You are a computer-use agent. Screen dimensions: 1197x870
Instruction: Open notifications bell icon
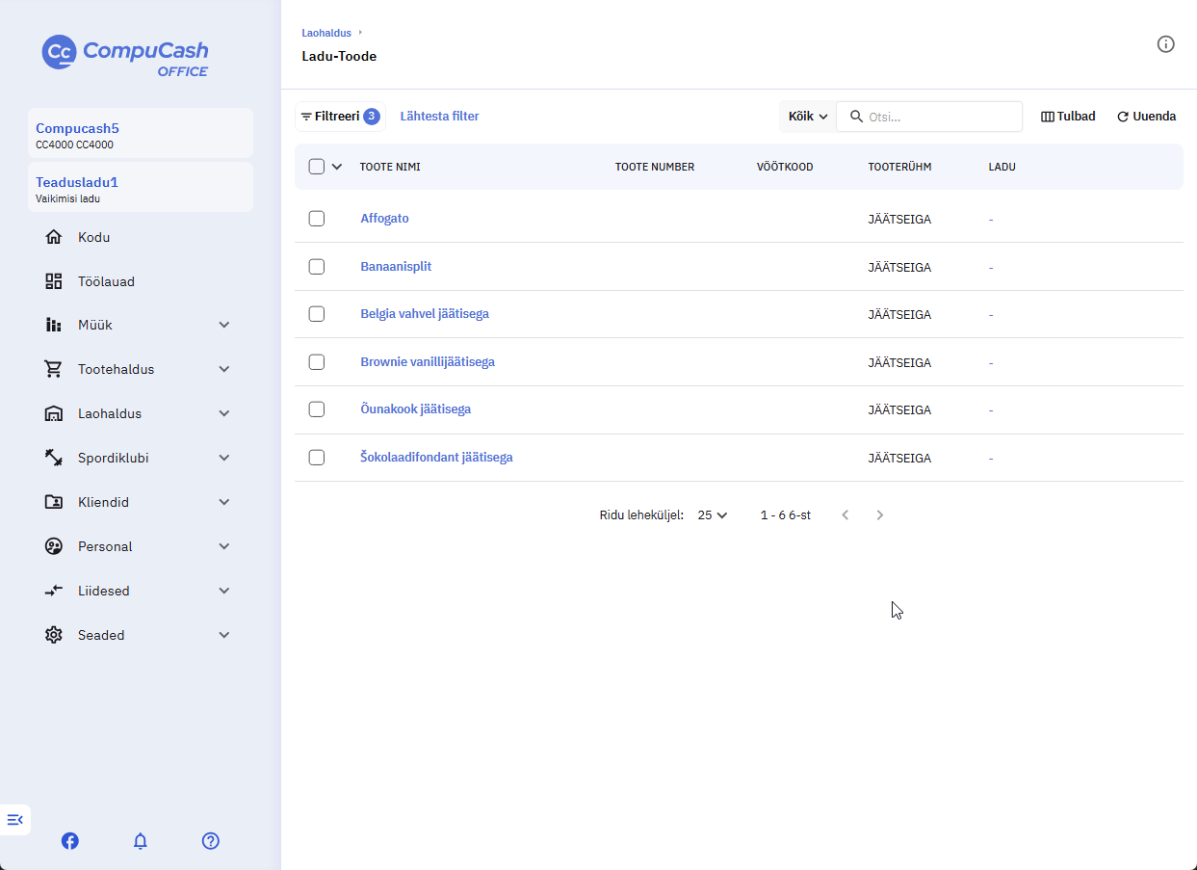[x=141, y=841]
